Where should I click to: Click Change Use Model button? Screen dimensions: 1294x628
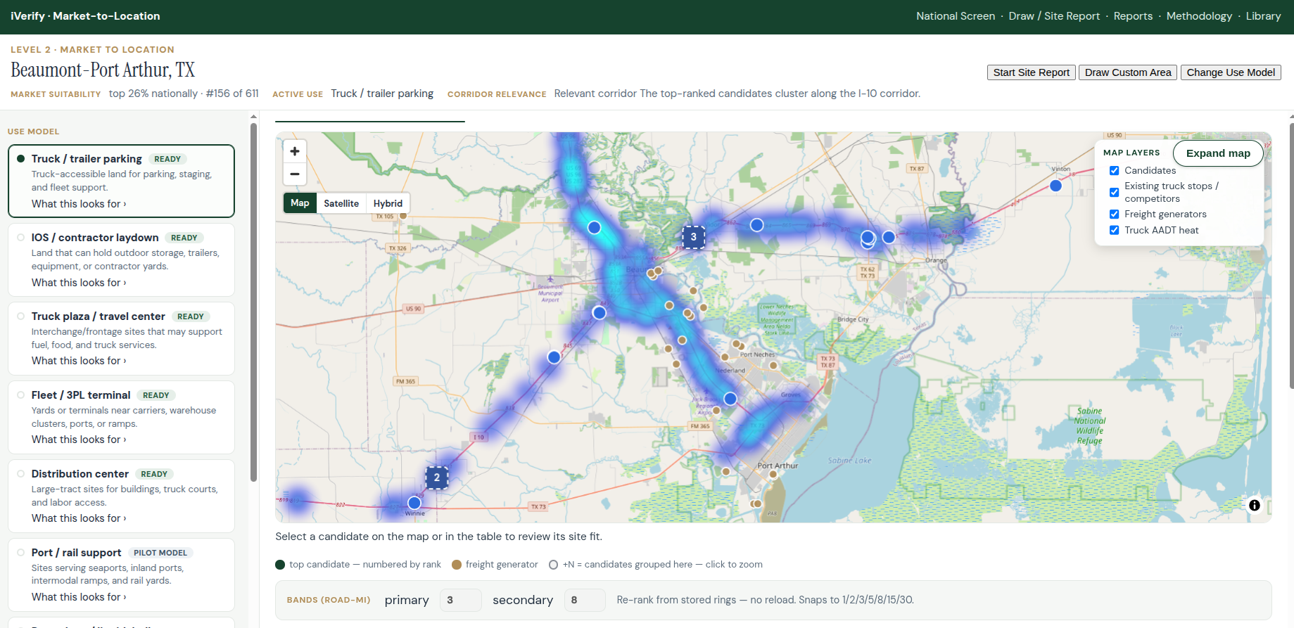point(1231,72)
